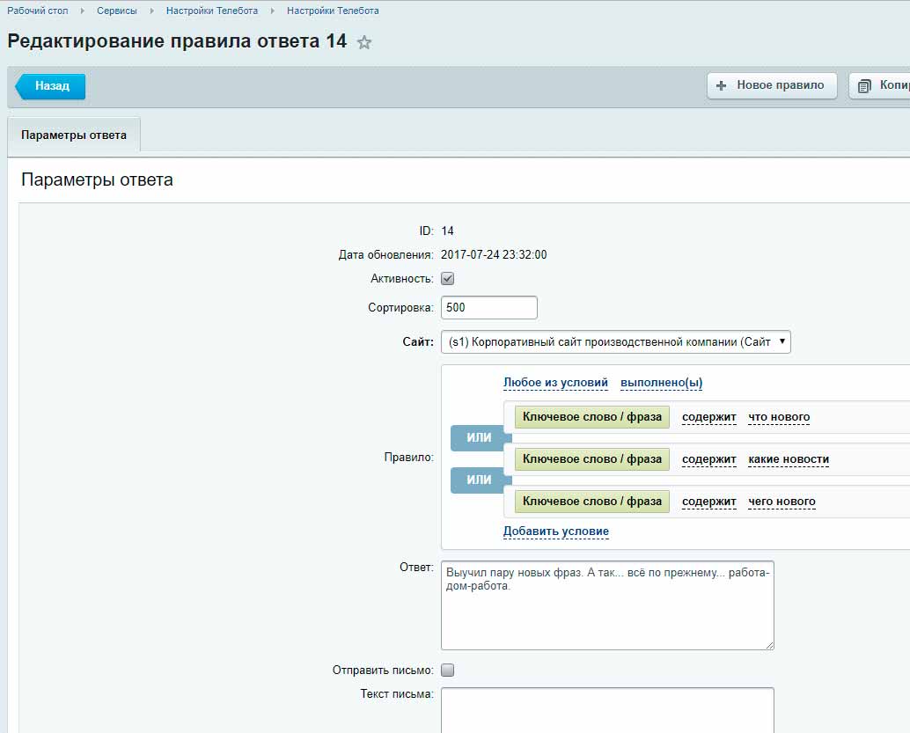Edit the 'что нового' keyword value
This screenshot has height=733, width=910.
click(779, 417)
